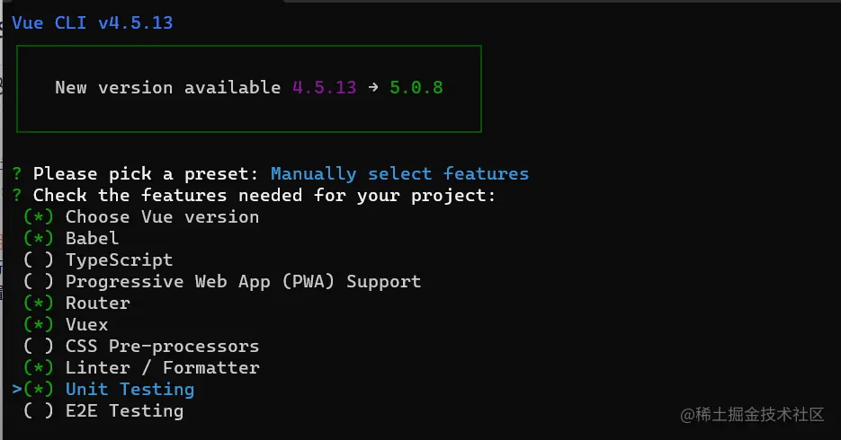This screenshot has width=841, height=440.
Task: Click the green 5.0.8 new version number
Action: pos(416,88)
